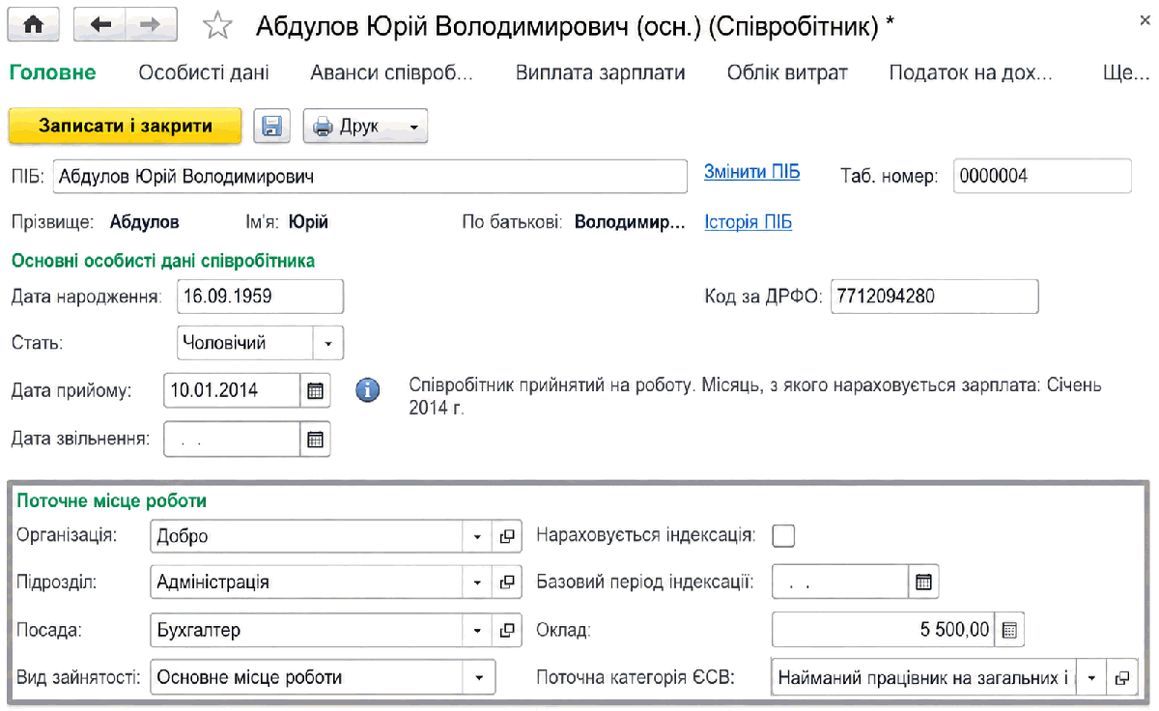
Task: Expand Поточна категорія ЄСВ dropdown
Action: point(1092,678)
